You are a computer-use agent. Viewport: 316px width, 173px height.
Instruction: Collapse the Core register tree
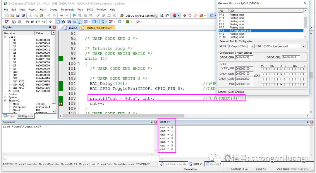point(5,37)
